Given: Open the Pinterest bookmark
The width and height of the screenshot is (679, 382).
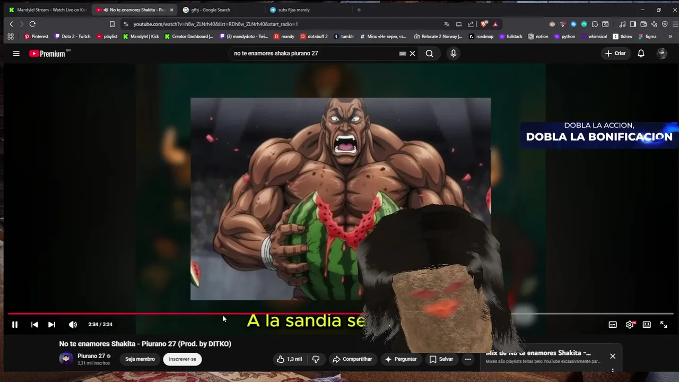Looking at the screenshot, I should coord(36,37).
